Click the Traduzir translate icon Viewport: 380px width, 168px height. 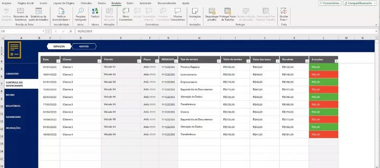pyautogui.click(x=95, y=11)
